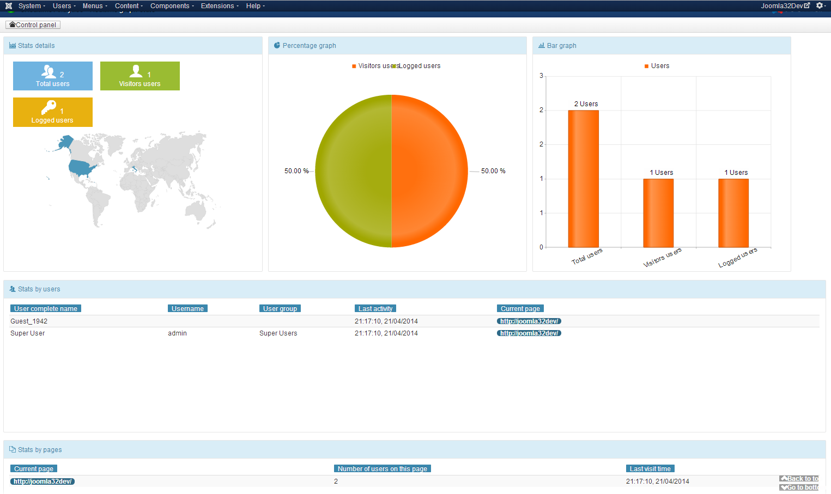The height and width of the screenshot is (494, 831).
Task: Click the Total users tile
Action: click(x=53, y=76)
